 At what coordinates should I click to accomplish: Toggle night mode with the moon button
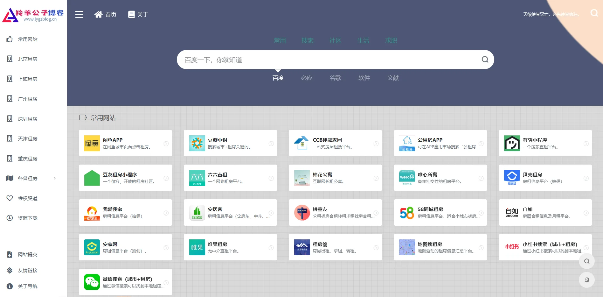[586, 280]
